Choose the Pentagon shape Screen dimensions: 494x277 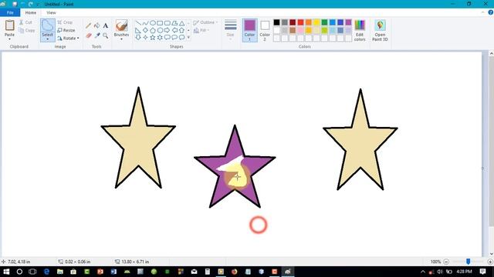point(153,31)
